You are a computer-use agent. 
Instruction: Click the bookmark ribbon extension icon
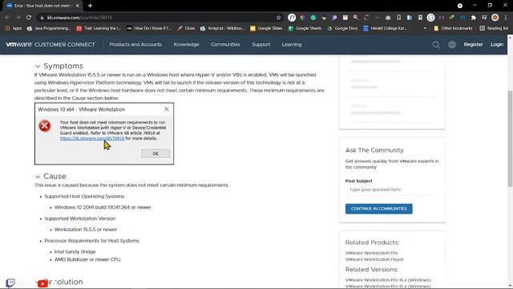[398, 18]
